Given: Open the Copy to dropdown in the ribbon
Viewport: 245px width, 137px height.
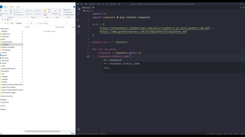Looking at the screenshot, I should pos(29,14).
